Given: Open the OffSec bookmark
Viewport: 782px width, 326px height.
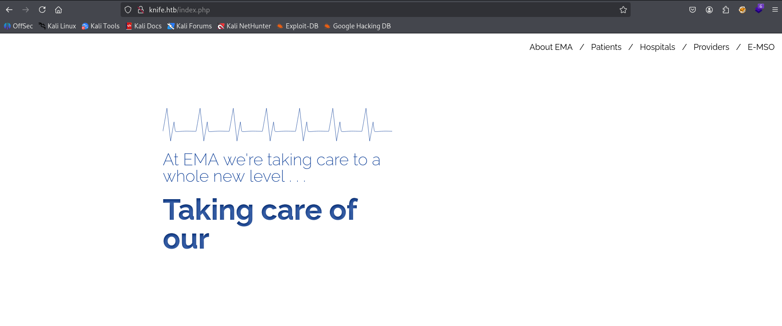Looking at the screenshot, I should pos(18,26).
